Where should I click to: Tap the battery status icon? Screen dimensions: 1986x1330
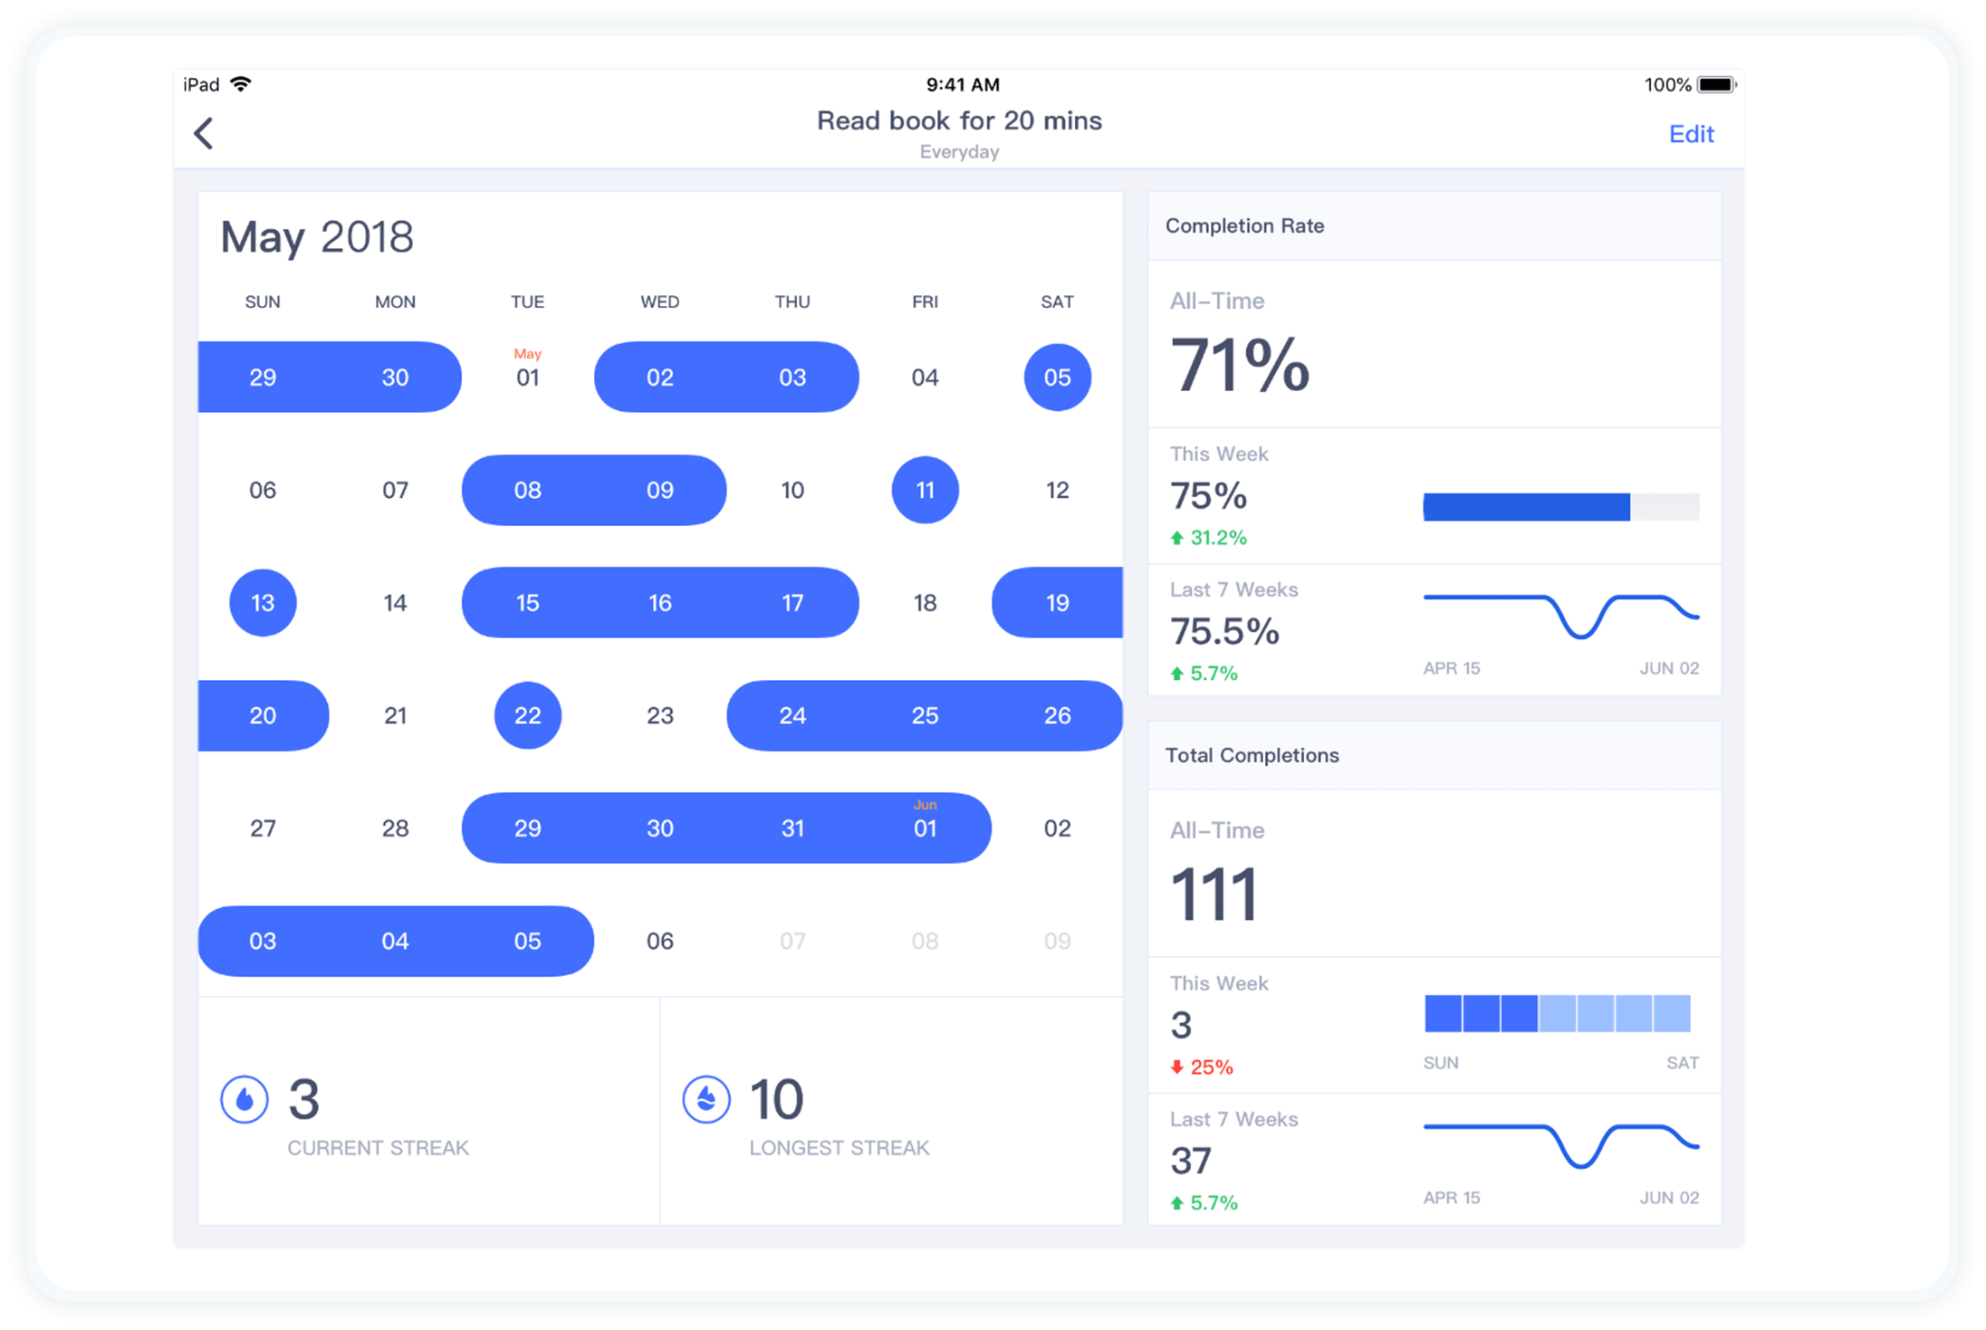click(x=1717, y=84)
